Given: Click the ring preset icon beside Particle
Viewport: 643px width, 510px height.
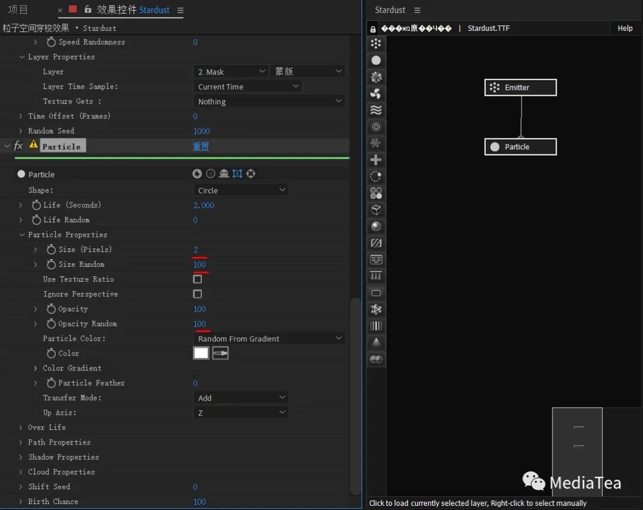Looking at the screenshot, I should (211, 174).
